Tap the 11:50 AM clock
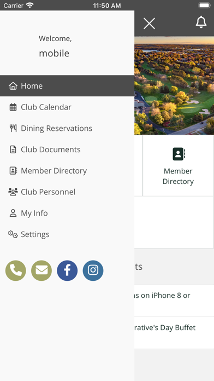This screenshot has height=381, width=214. point(107,5)
